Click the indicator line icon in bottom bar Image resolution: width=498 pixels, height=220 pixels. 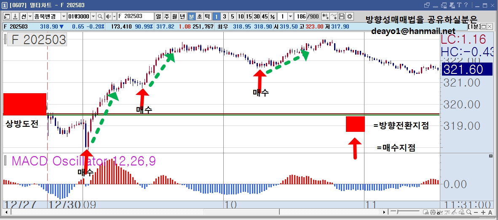[x=447, y=212]
